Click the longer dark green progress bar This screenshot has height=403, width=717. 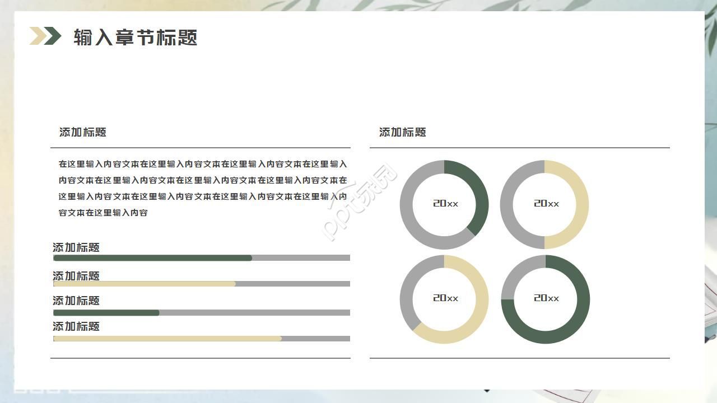point(152,258)
